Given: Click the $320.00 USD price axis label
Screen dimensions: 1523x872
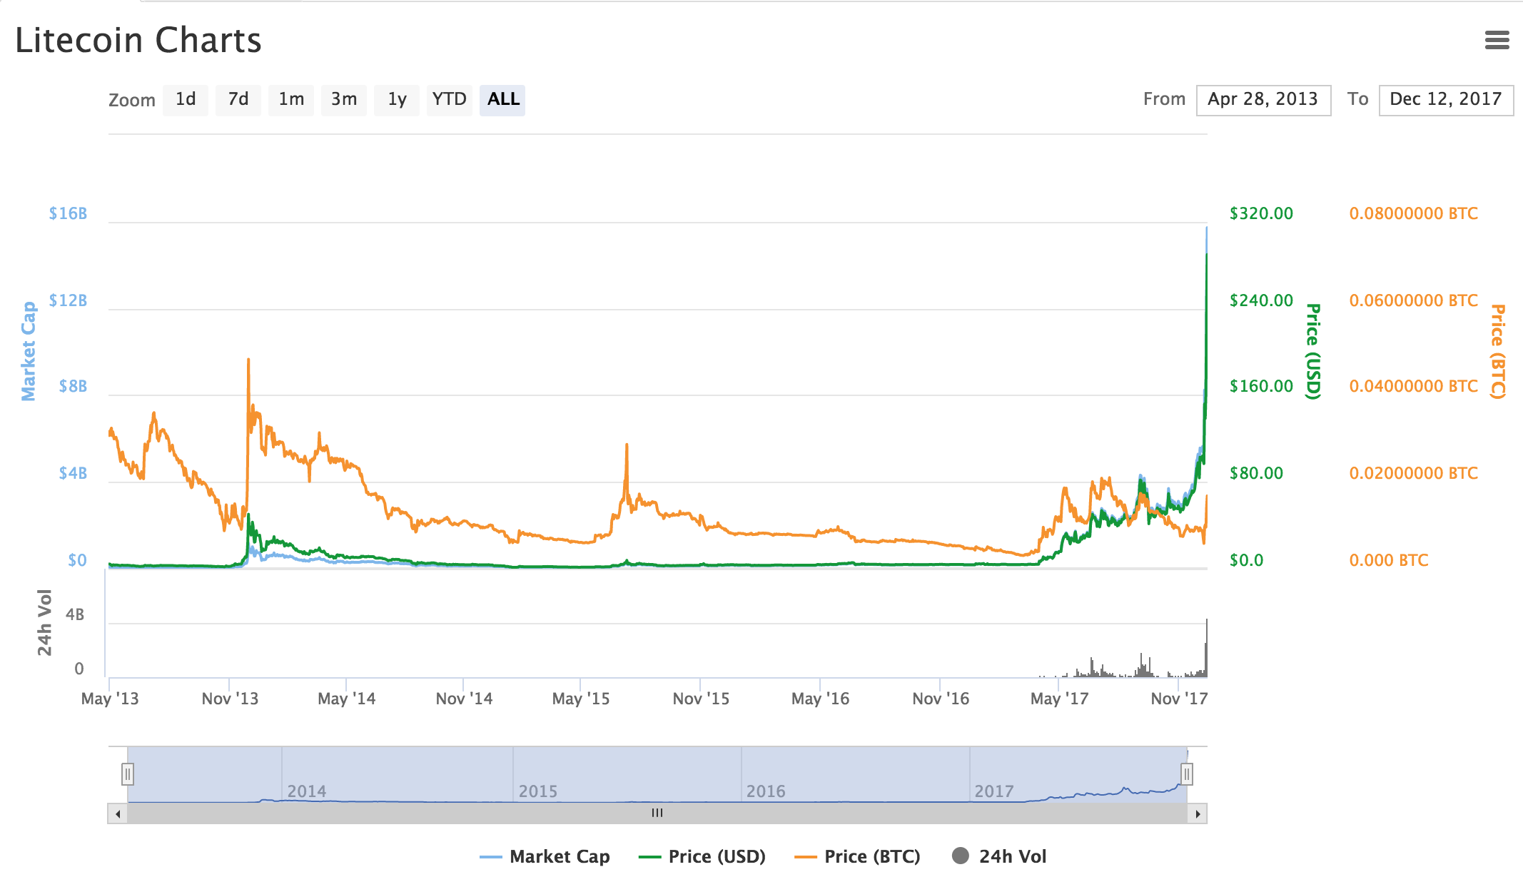Looking at the screenshot, I should pos(1261,213).
